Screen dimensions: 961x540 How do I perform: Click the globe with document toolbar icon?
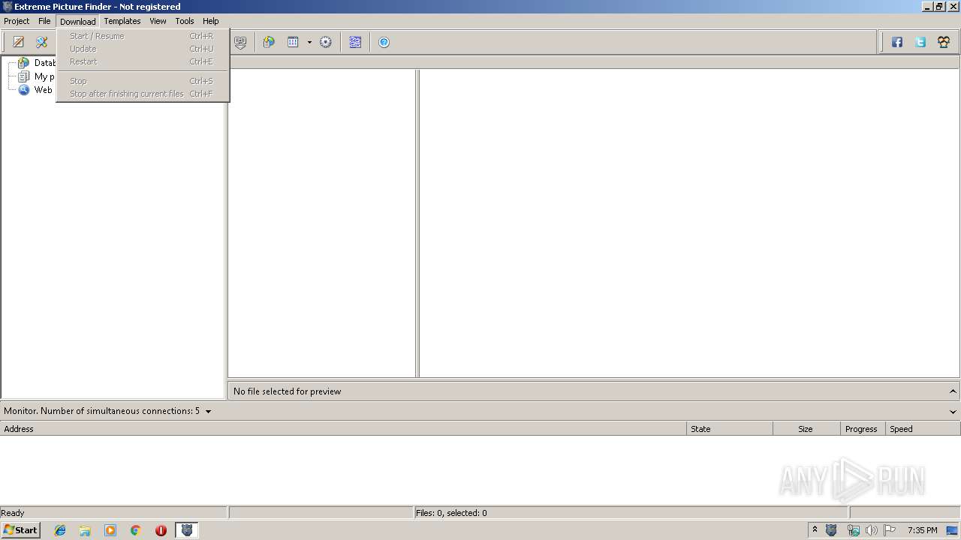pos(269,42)
